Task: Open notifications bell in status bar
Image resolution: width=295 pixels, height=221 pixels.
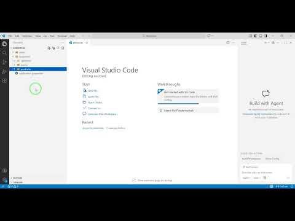Action: pos(292,186)
